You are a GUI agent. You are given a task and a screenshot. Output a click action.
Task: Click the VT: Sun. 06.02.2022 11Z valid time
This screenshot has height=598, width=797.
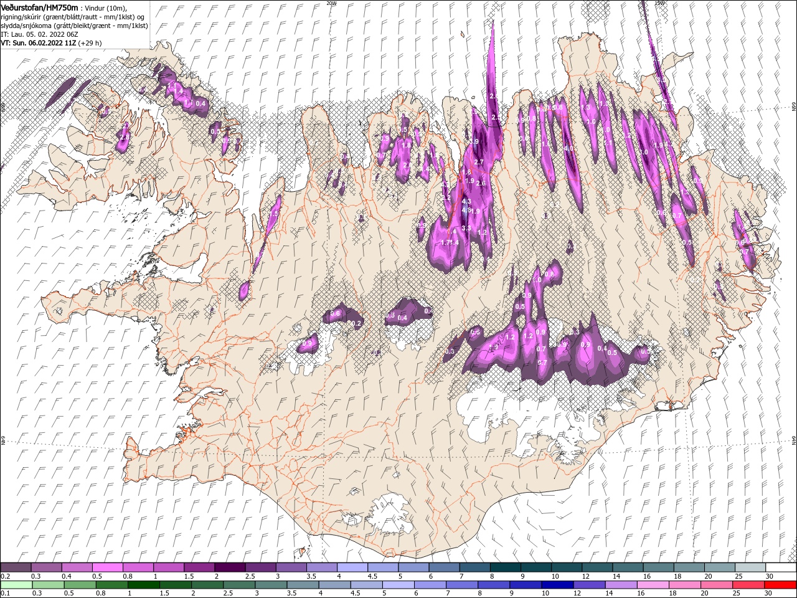point(39,43)
